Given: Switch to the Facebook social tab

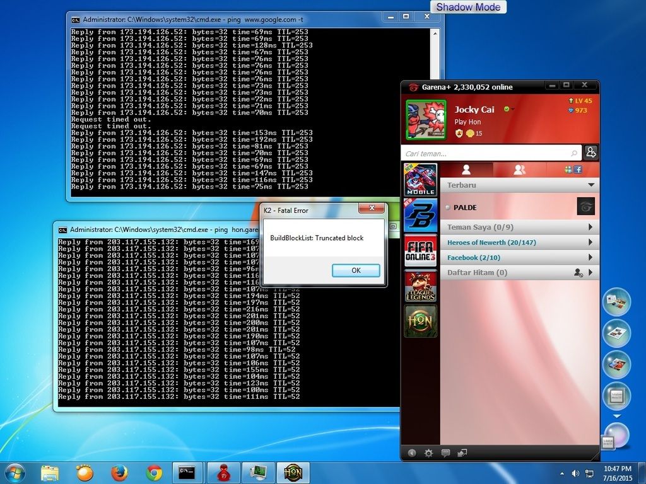Looking at the screenshot, I should pyautogui.click(x=573, y=170).
